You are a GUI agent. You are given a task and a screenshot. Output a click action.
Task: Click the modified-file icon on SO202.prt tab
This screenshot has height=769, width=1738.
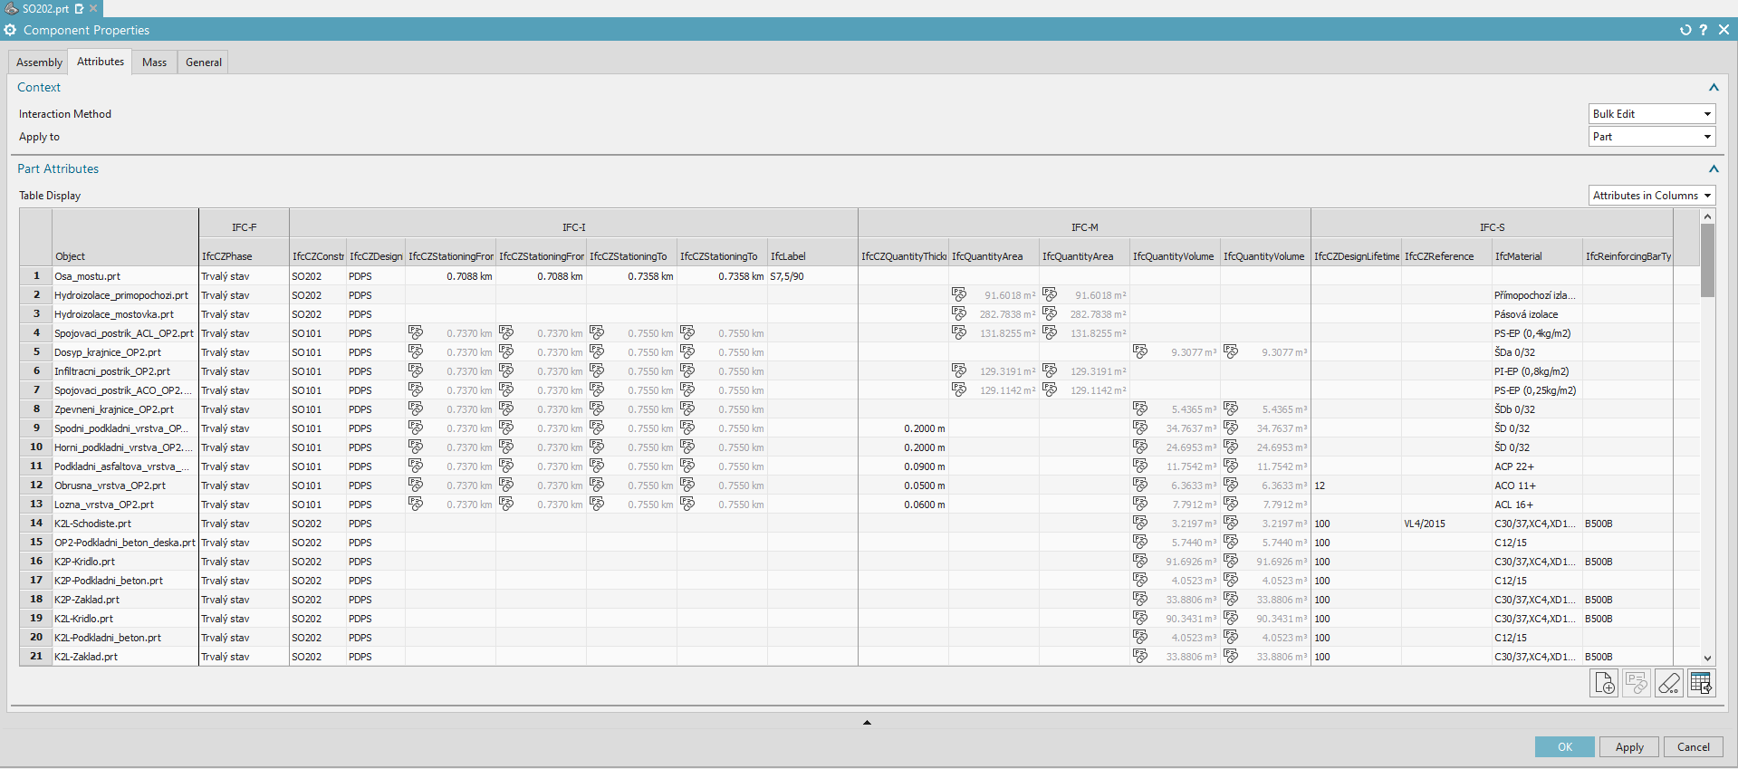point(79,8)
